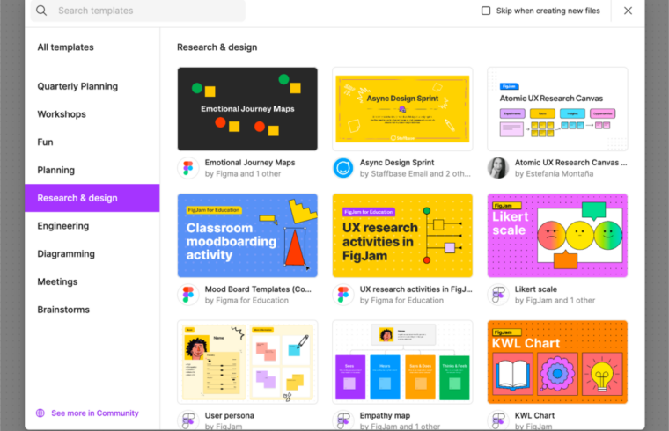
Task: Click Empathy map title text
Action: tap(385, 416)
